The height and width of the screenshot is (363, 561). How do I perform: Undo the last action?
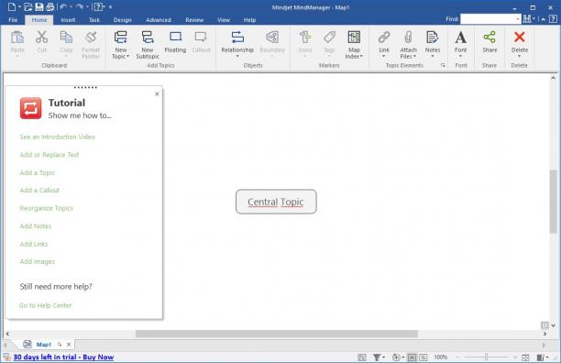pyautogui.click(x=63, y=6)
